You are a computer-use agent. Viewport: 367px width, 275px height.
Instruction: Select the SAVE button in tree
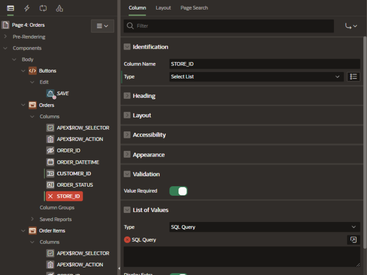(x=63, y=94)
